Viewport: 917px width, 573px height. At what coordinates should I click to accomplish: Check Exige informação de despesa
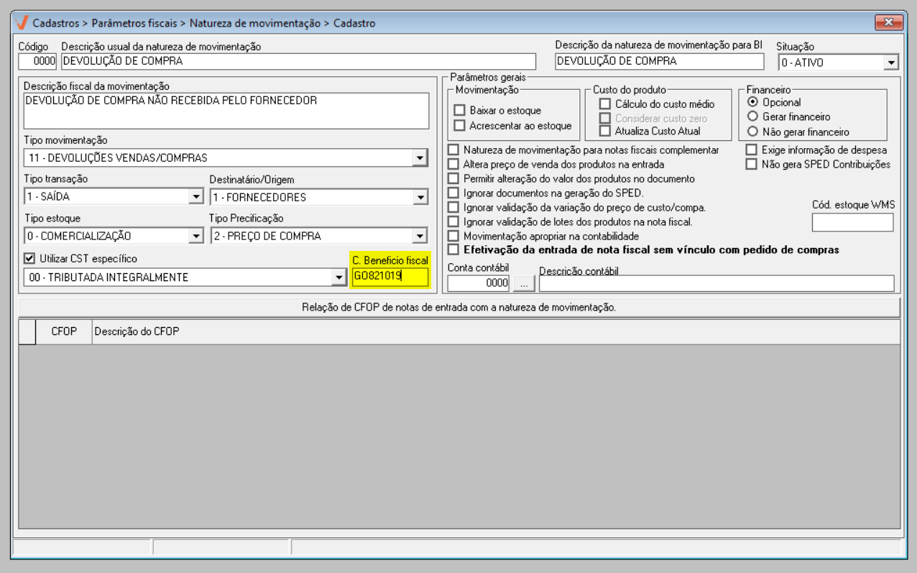coord(752,150)
